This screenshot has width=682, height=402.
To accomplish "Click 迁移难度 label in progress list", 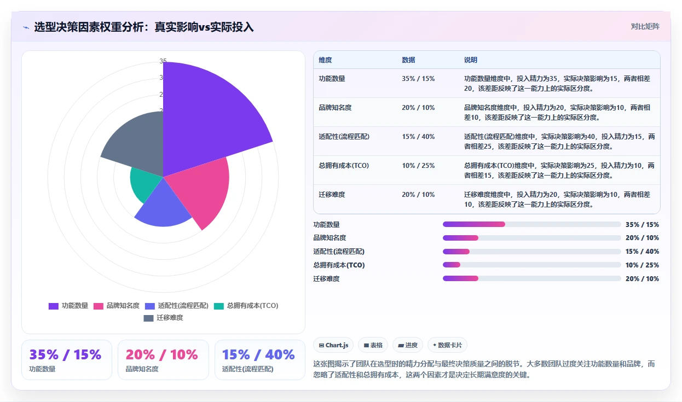I will pyautogui.click(x=326, y=279).
